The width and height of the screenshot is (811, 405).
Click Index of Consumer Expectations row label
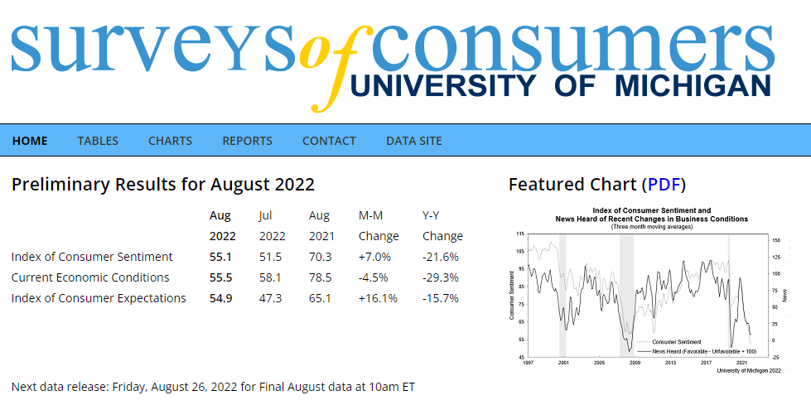pos(99,298)
